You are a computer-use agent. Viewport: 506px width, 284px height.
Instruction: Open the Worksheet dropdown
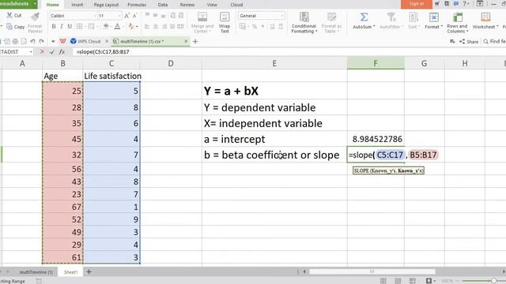(x=485, y=21)
